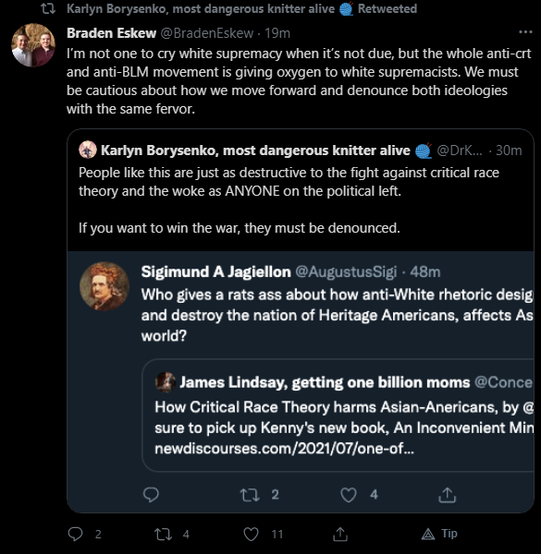Click the Tip button
Screen dimensions: 541x554
coord(439,534)
